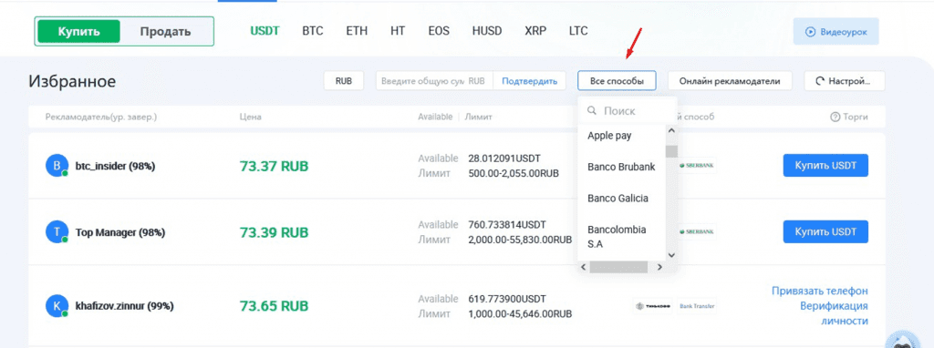Click 760.733814USDT available amount
The height and width of the screenshot is (348, 934).
point(507,225)
